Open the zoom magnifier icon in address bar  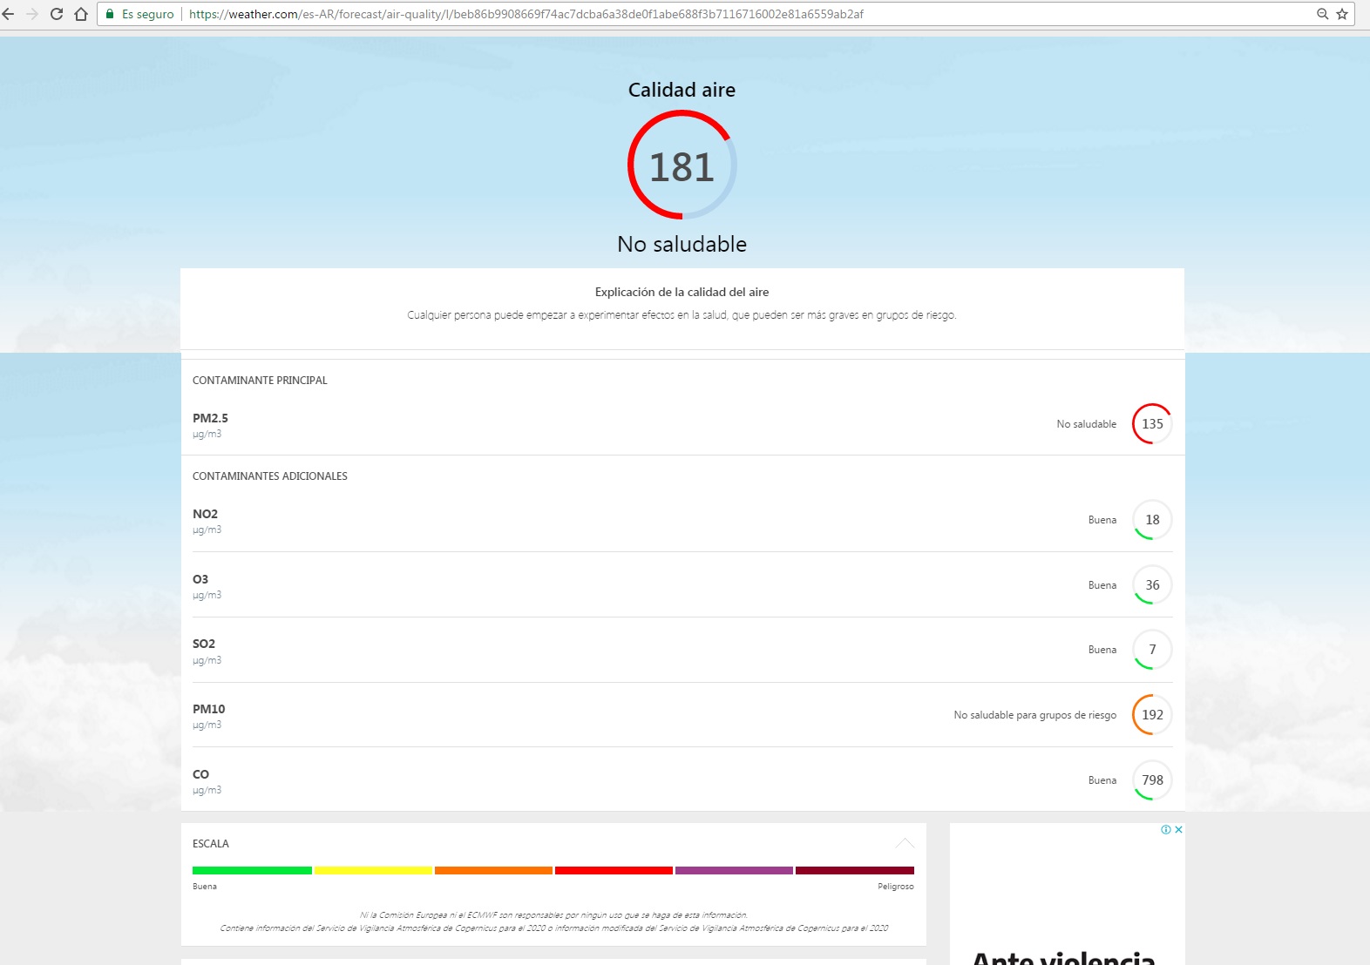click(1322, 14)
